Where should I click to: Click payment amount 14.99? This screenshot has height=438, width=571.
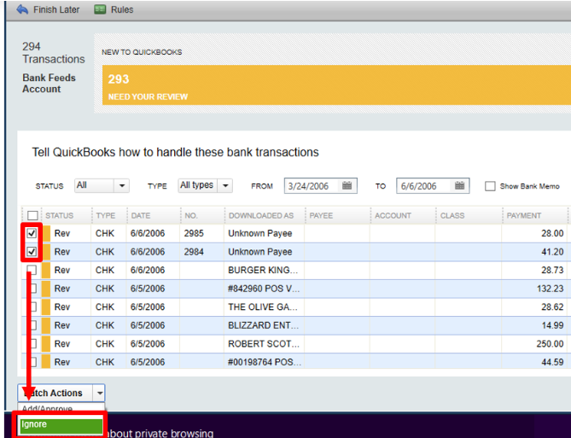click(x=552, y=325)
